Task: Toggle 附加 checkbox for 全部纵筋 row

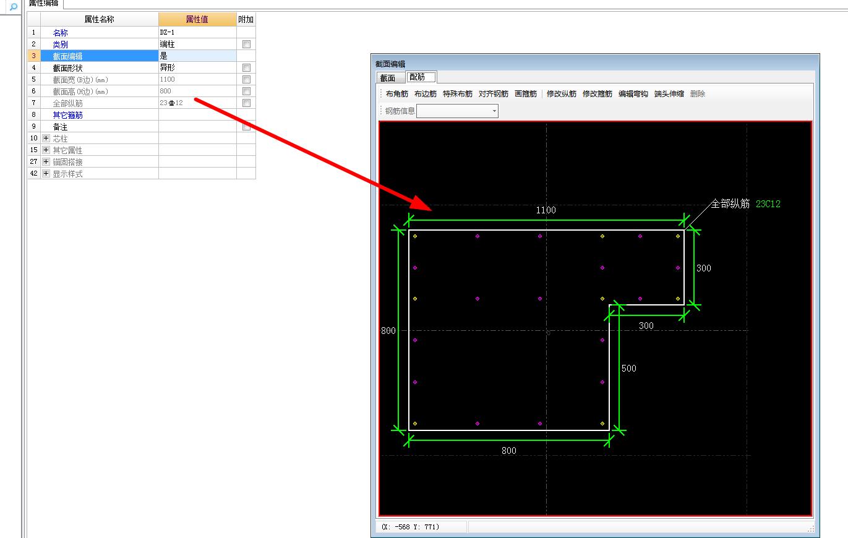Action: click(x=246, y=103)
